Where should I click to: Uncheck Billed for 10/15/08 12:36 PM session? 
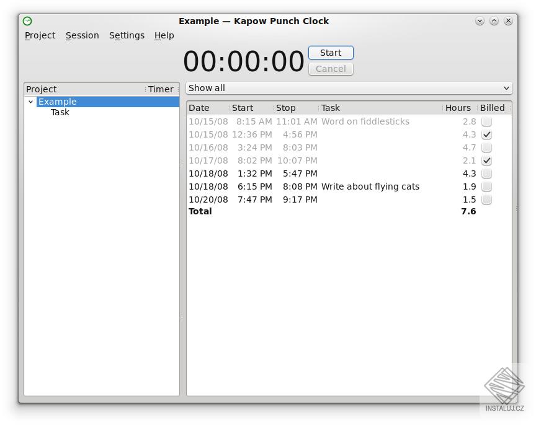pos(487,135)
